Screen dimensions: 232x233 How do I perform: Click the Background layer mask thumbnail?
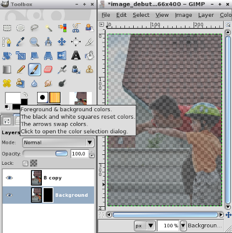pos(48,195)
